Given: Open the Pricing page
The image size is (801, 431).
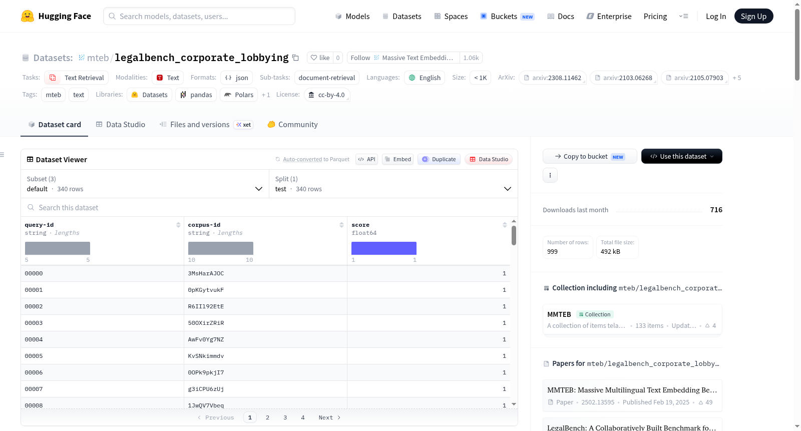Looking at the screenshot, I should [655, 16].
